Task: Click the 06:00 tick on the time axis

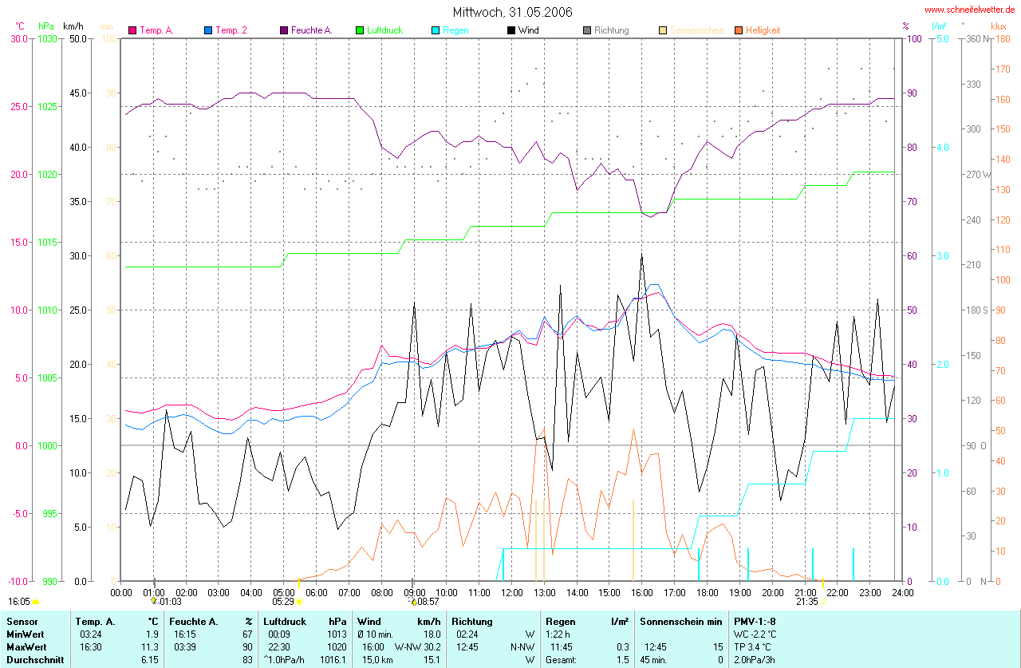Action: [x=316, y=592]
